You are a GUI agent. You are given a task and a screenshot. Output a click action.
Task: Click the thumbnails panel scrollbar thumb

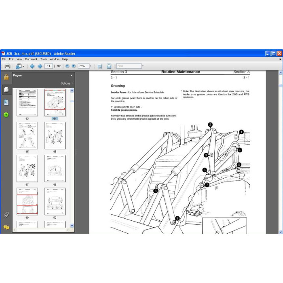point(72,101)
